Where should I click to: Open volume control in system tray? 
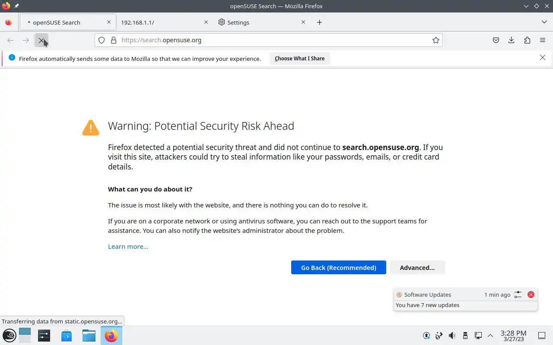pyautogui.click(x=452, y=336)
